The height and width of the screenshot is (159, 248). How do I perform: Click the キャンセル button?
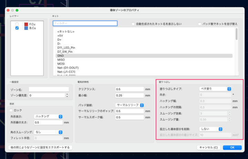pos(208,148)
